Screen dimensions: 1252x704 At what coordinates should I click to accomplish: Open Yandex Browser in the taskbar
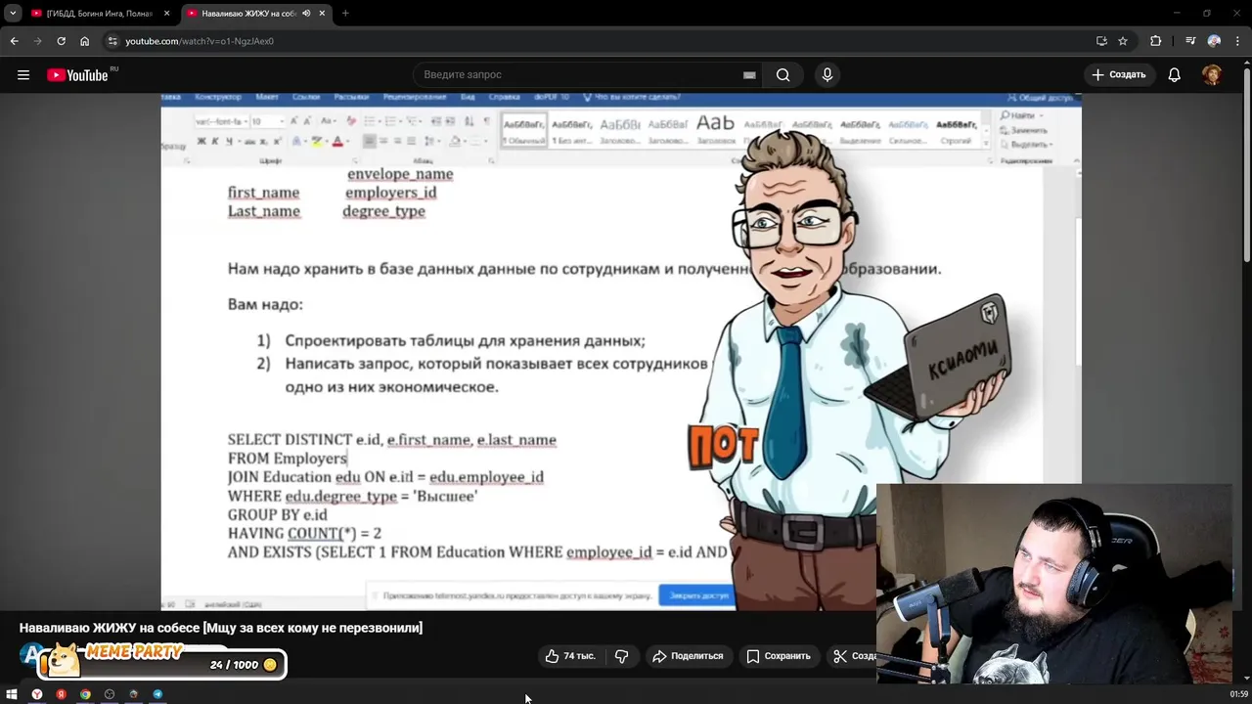pyautogui.click(x=37, y=694)
